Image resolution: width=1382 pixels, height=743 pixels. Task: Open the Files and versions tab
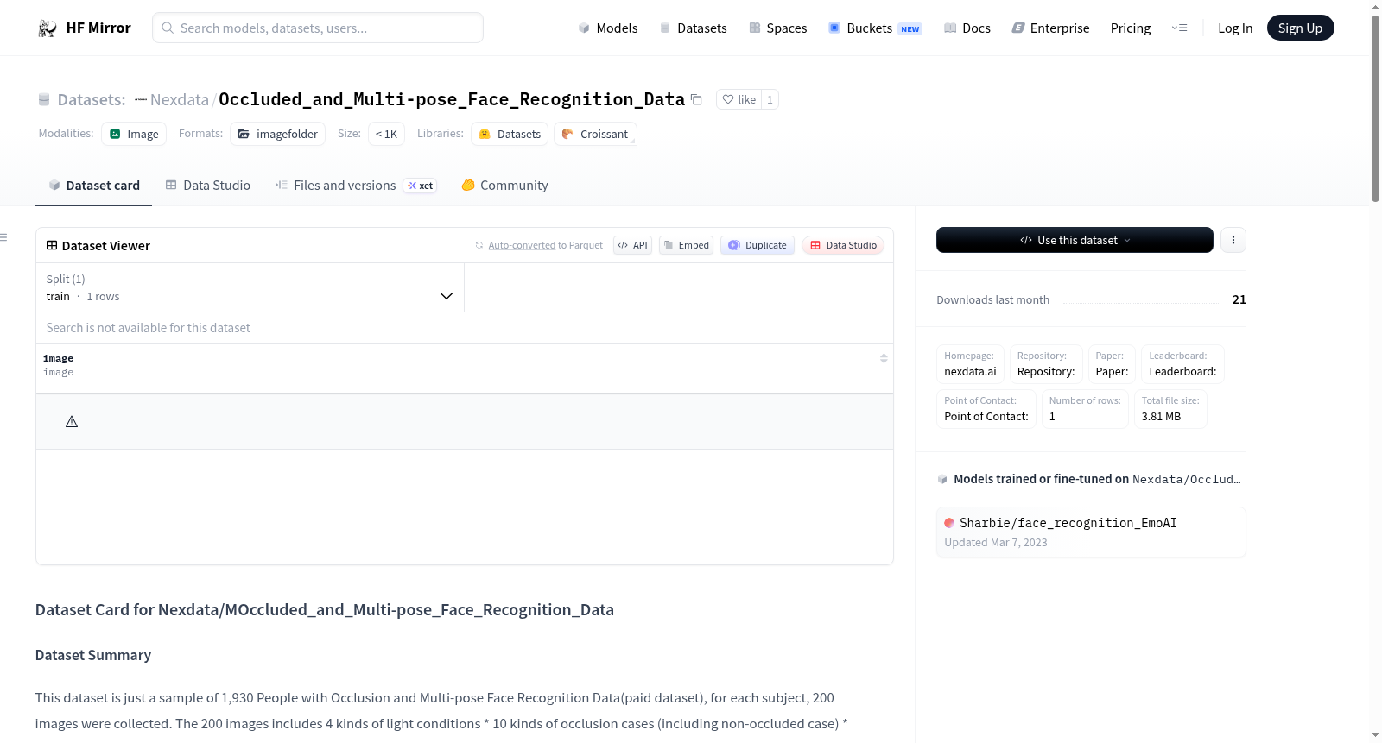click(x=356, y=185)
